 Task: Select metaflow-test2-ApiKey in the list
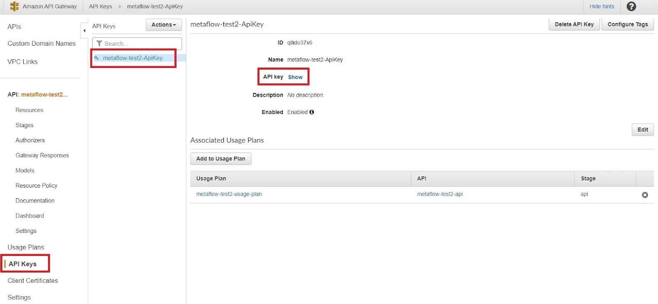133,58
